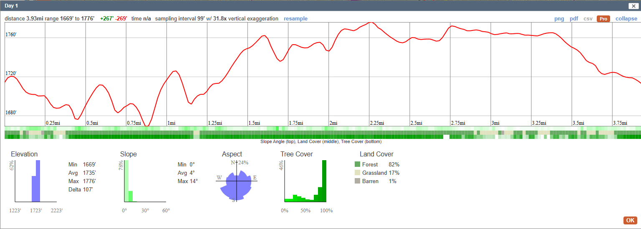The image size is (641, 229).
Task: Click the 2mi distance marker
Action: tap(333, 123)
